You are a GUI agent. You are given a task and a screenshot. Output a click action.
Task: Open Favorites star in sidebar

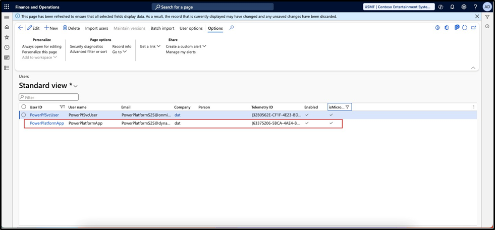(7, 37)
